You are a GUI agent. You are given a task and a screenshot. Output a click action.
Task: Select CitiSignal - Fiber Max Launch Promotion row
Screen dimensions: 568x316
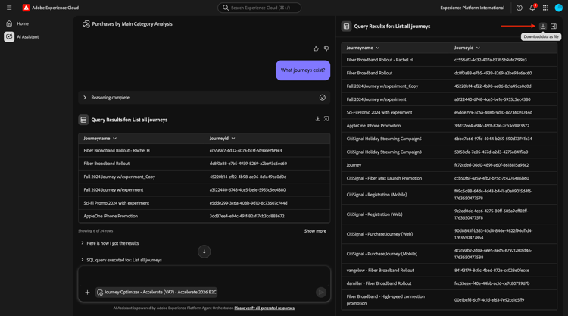tap(449, 178)
